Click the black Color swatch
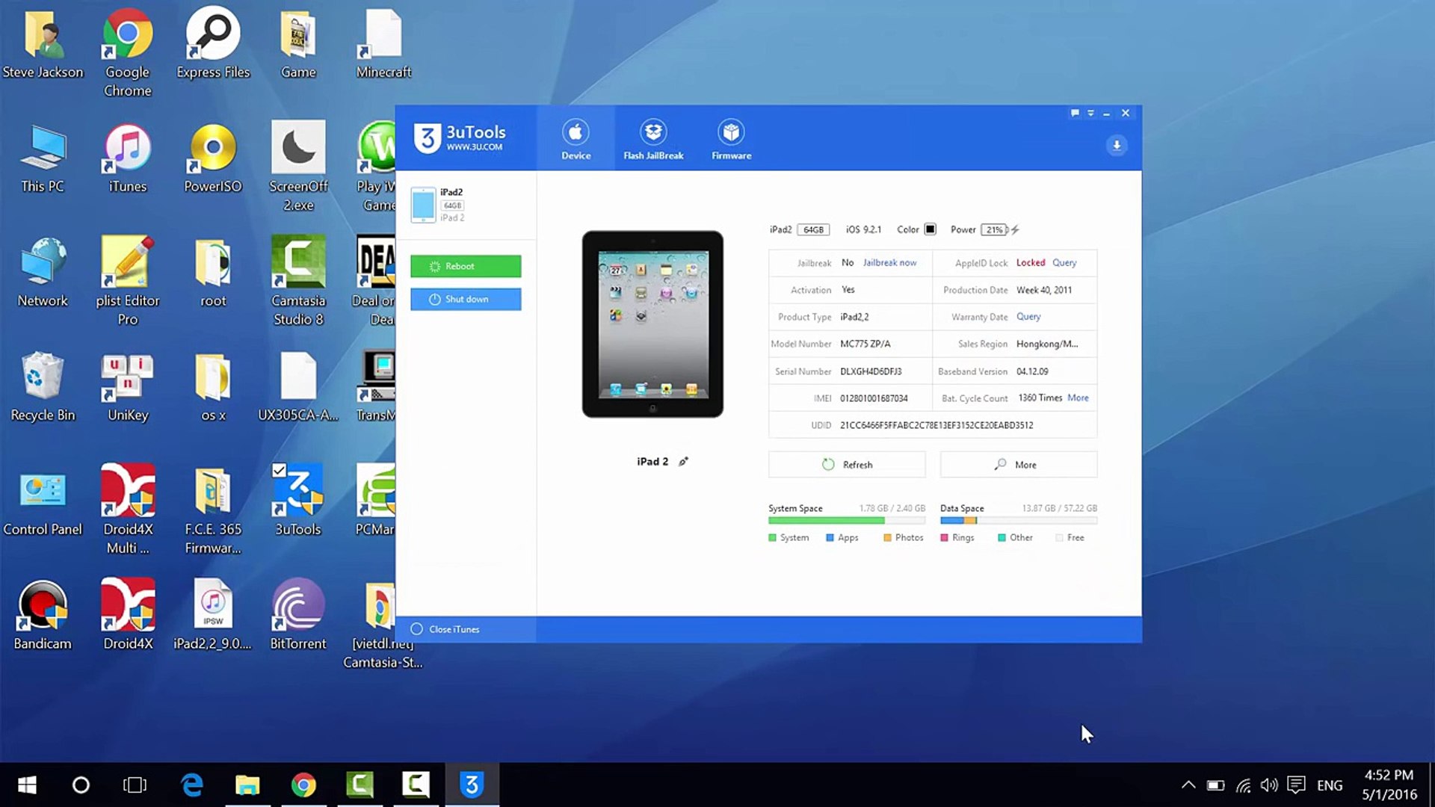This screenshot has width=1435, height=807. (930, 229)
